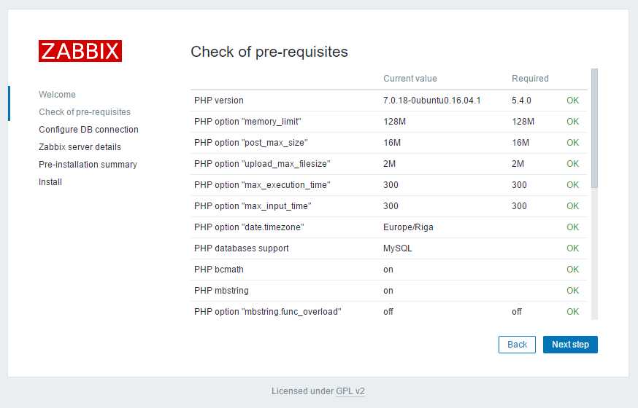Select Configure DB connection step
638x408 pixels.
(89, 130)
